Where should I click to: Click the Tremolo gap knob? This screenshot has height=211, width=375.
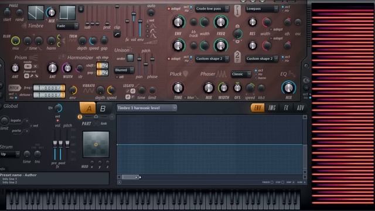point(104,40)
